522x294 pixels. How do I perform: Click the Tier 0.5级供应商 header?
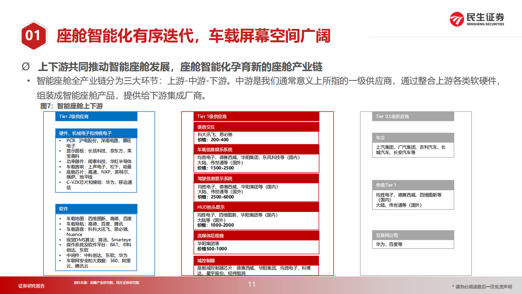[x=413, y=116]
